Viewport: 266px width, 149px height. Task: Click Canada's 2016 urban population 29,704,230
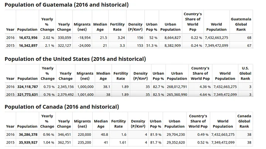(x=174, y=135)
